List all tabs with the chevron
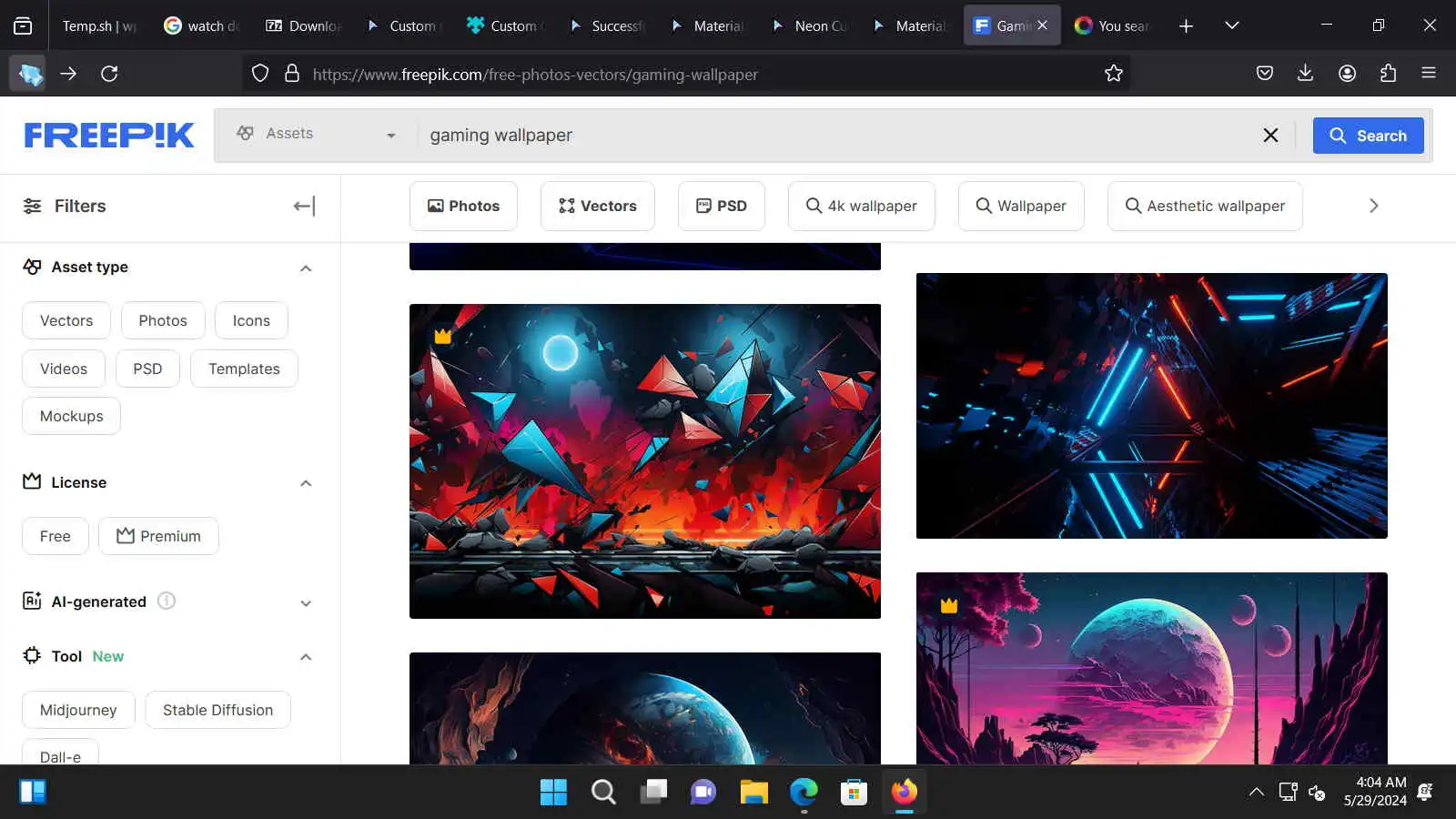The height and width of the screenshot is (819, 1456). (x=1232, y=26)
